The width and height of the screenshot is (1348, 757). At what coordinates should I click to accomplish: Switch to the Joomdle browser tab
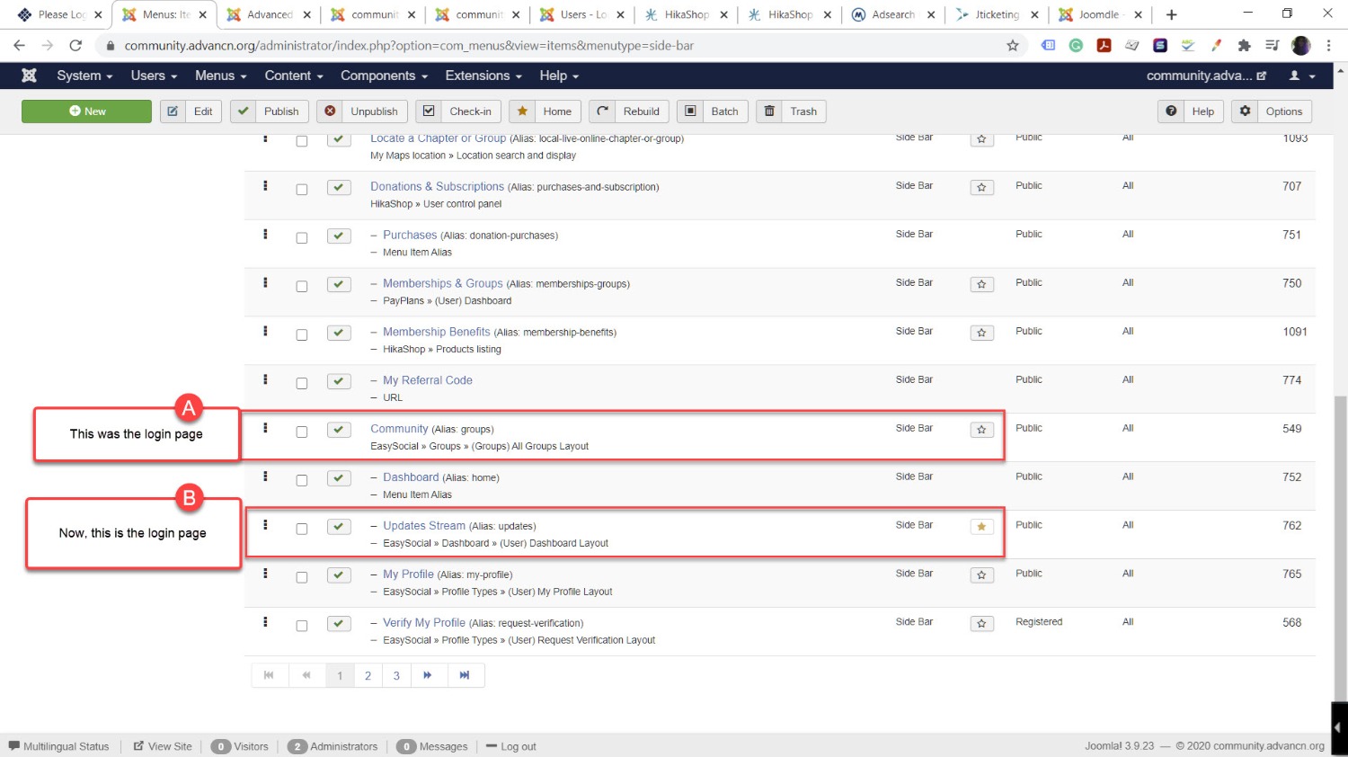1099,14
